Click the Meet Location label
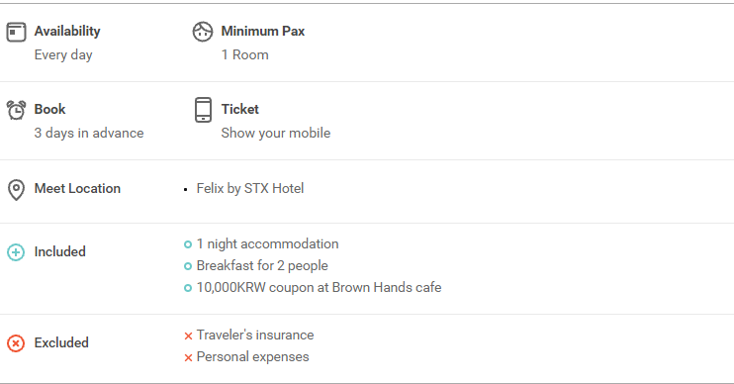 point(77,188)
